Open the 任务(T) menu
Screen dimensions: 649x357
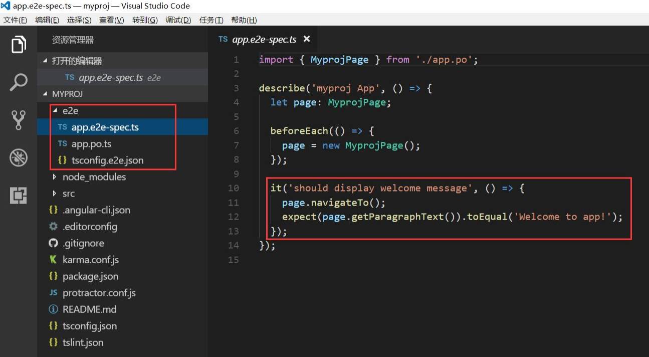(211, 20)
